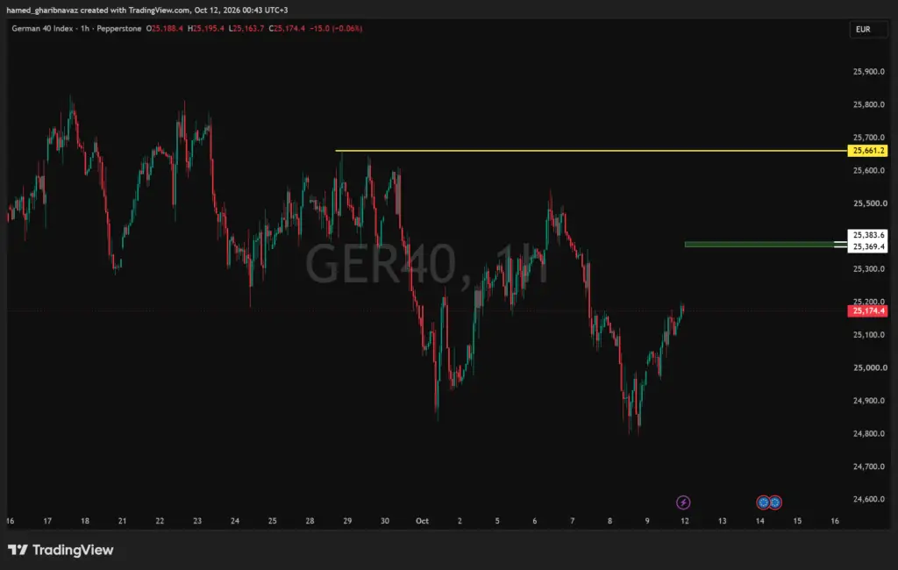Image resolution: width=898 pixels, height=570 pixels.
Task: Select the yellow 25,661.2 price label
Action: 867,151
